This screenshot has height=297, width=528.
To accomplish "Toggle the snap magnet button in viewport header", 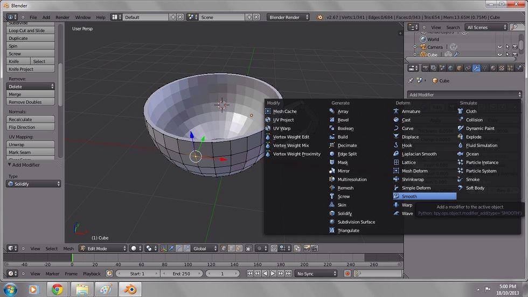I will pos(274,248).
